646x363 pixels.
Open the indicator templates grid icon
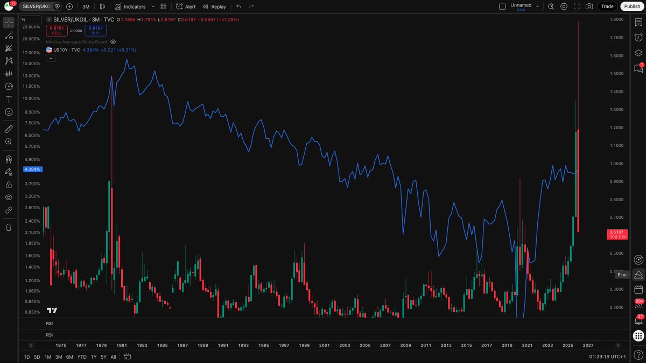(x=164, y=6)
